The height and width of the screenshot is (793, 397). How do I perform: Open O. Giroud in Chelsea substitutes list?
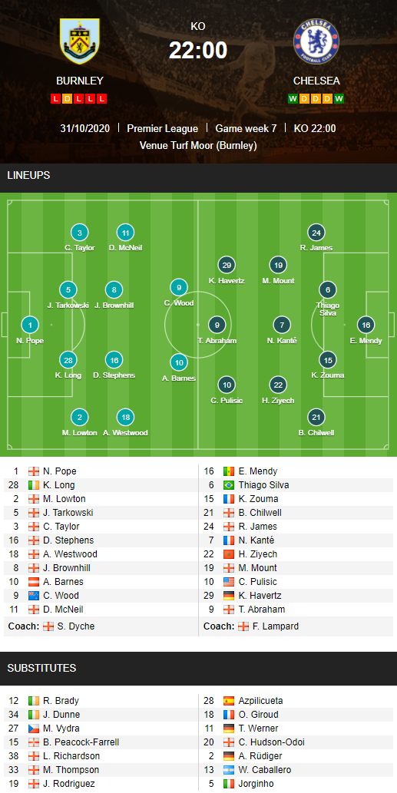[259, 715]
